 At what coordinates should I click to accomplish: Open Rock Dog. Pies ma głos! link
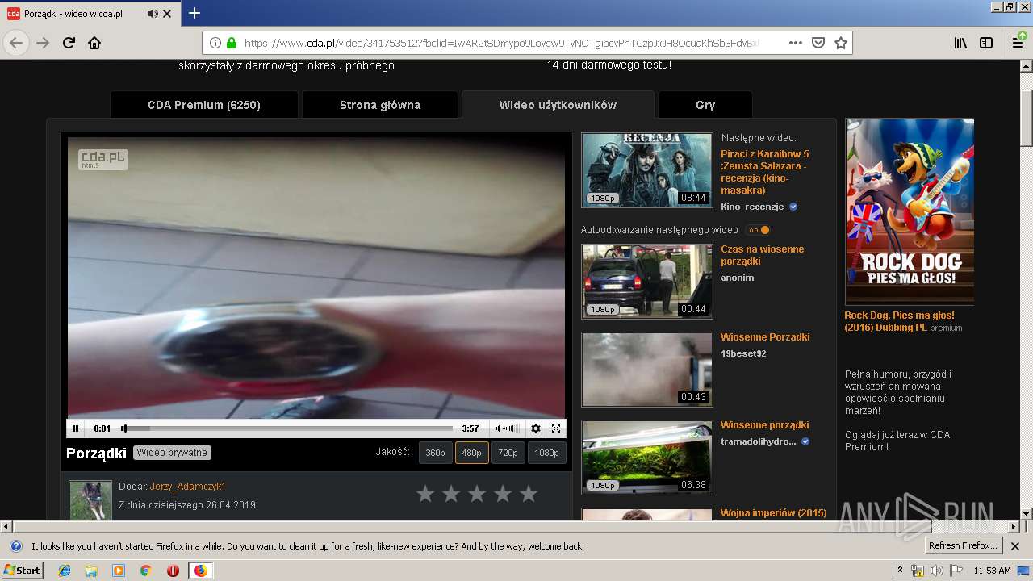tap(899, 321)
